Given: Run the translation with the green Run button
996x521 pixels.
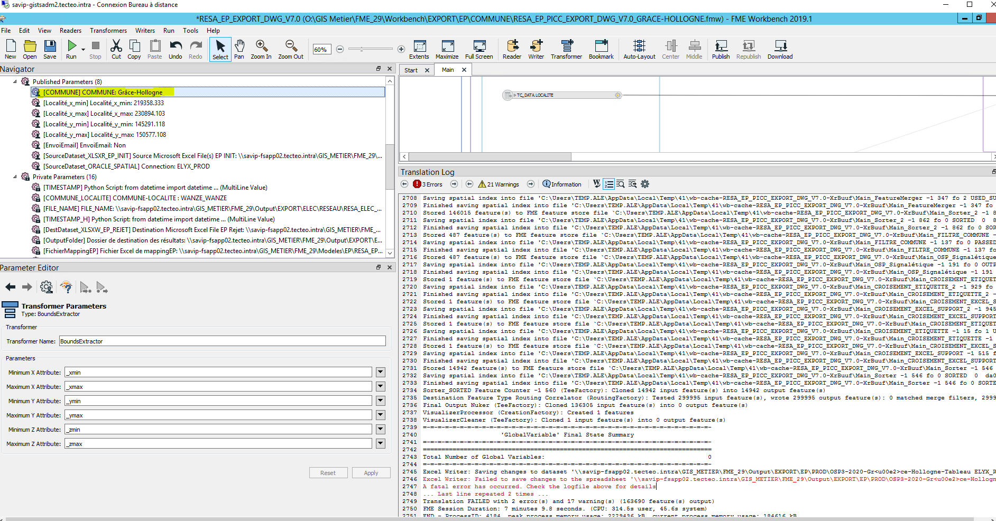Looking at the screenshot, I should click(71, 49).
